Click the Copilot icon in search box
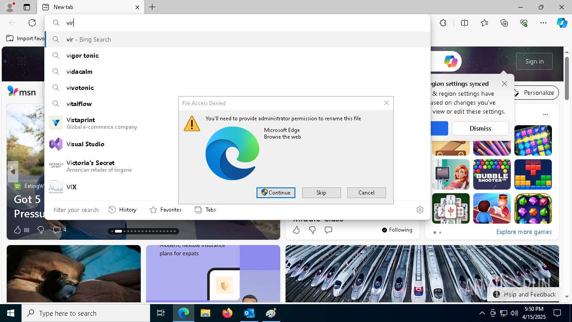Viewport: 572px width, 322px height. pos(450,61)
